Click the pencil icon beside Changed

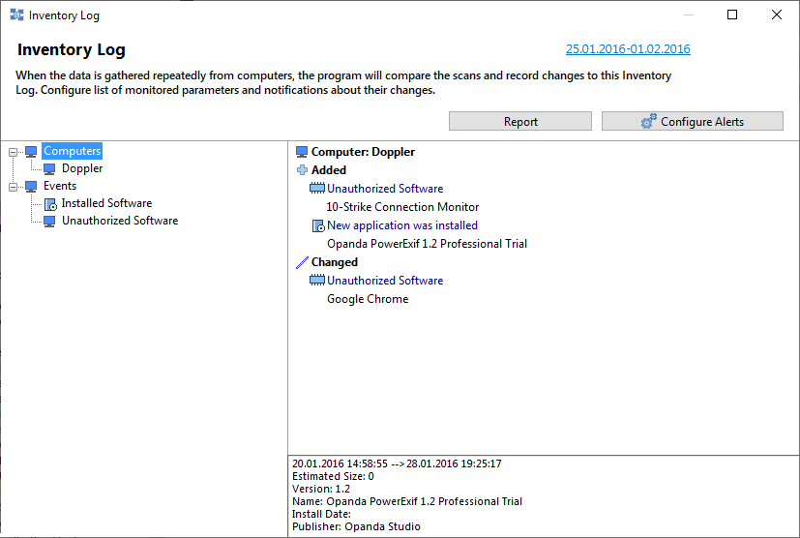click(302, 262)
